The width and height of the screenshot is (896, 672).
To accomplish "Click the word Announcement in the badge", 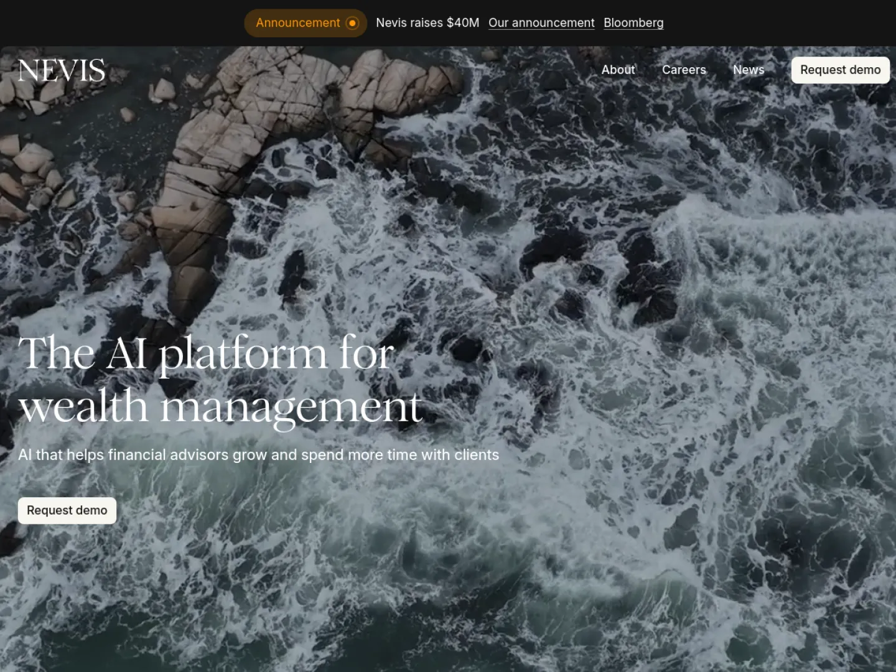I will tap(298, 23).
